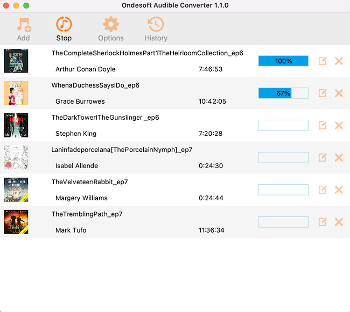Click the title TheDarkTowerITheGunslinger _ep6
The image size is (350, 312).
click(106, 118)
